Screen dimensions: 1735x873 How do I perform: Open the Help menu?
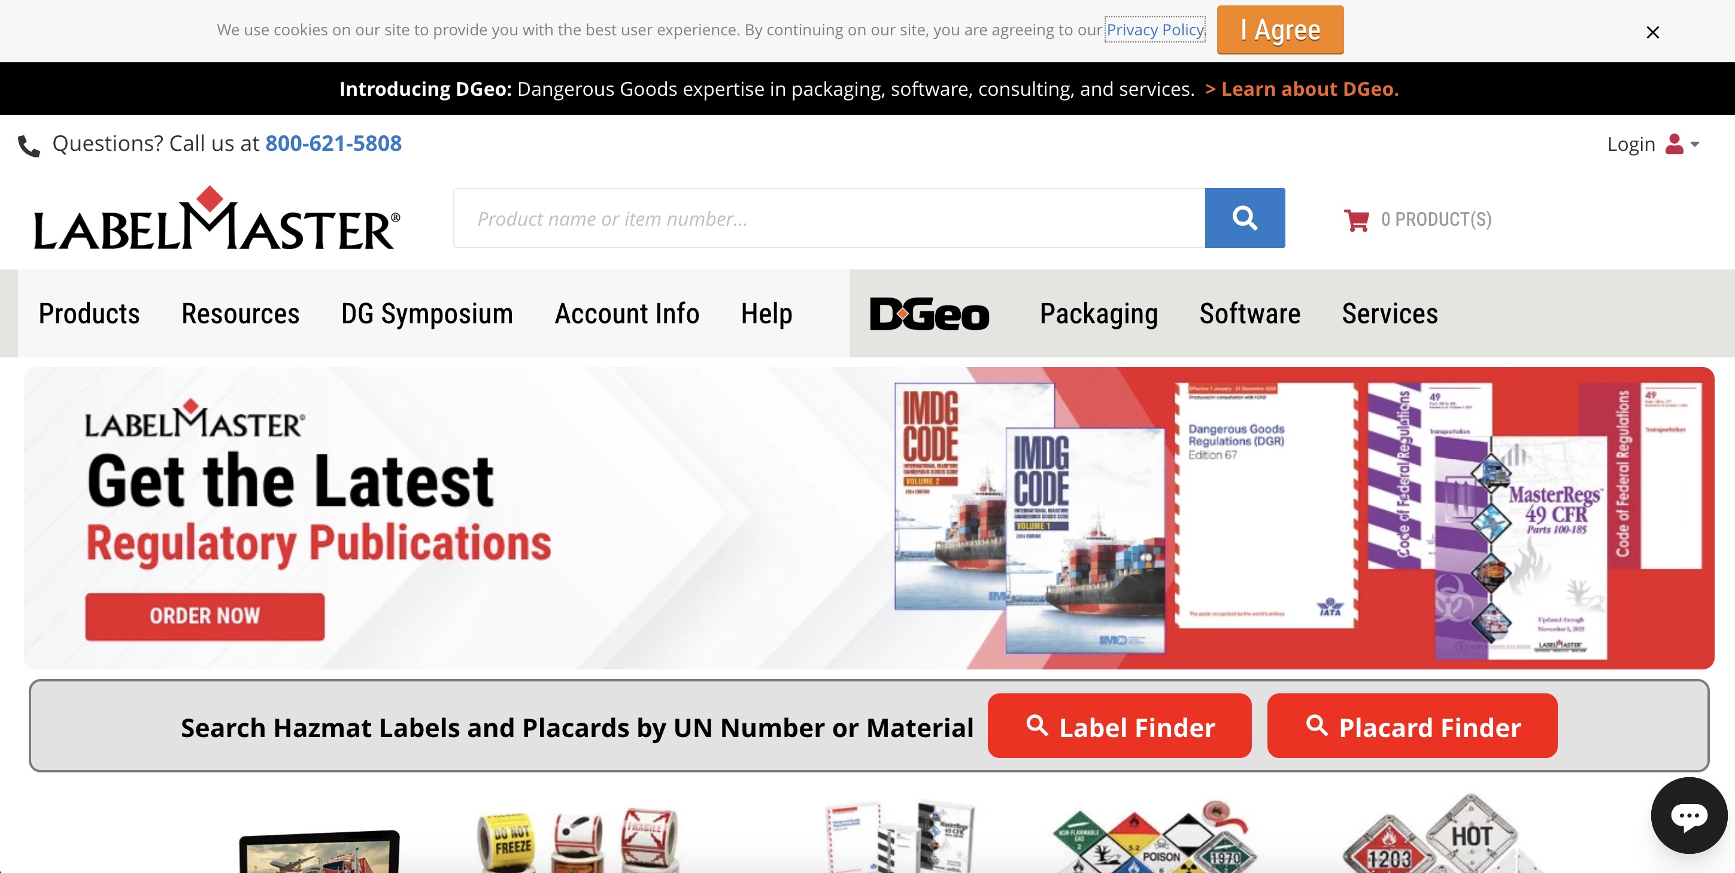(766, 313)
